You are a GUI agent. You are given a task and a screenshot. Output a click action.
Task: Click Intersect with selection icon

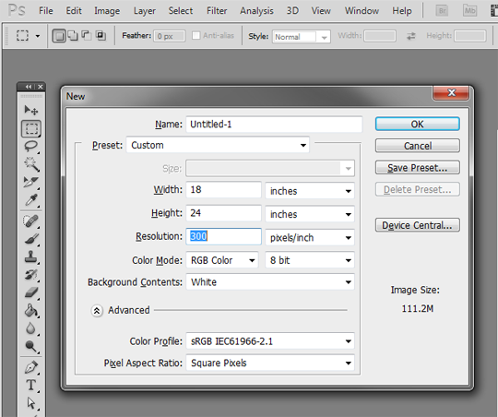(101, 35)
